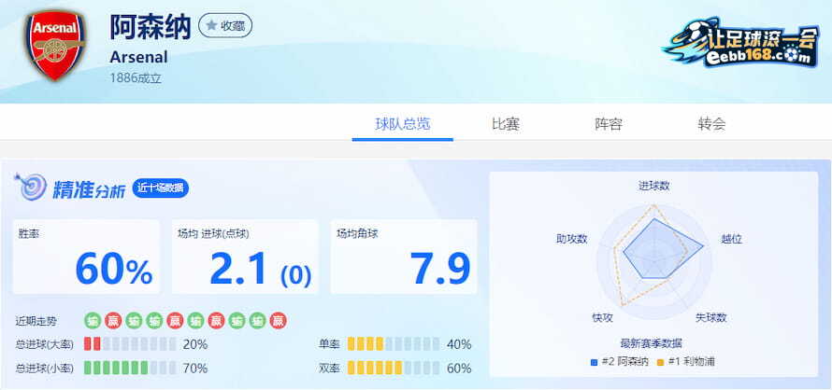Click the 总进球(大率) red progress bar

coord(130,344)
